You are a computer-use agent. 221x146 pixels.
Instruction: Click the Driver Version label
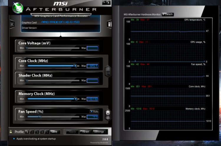point(29,28)
